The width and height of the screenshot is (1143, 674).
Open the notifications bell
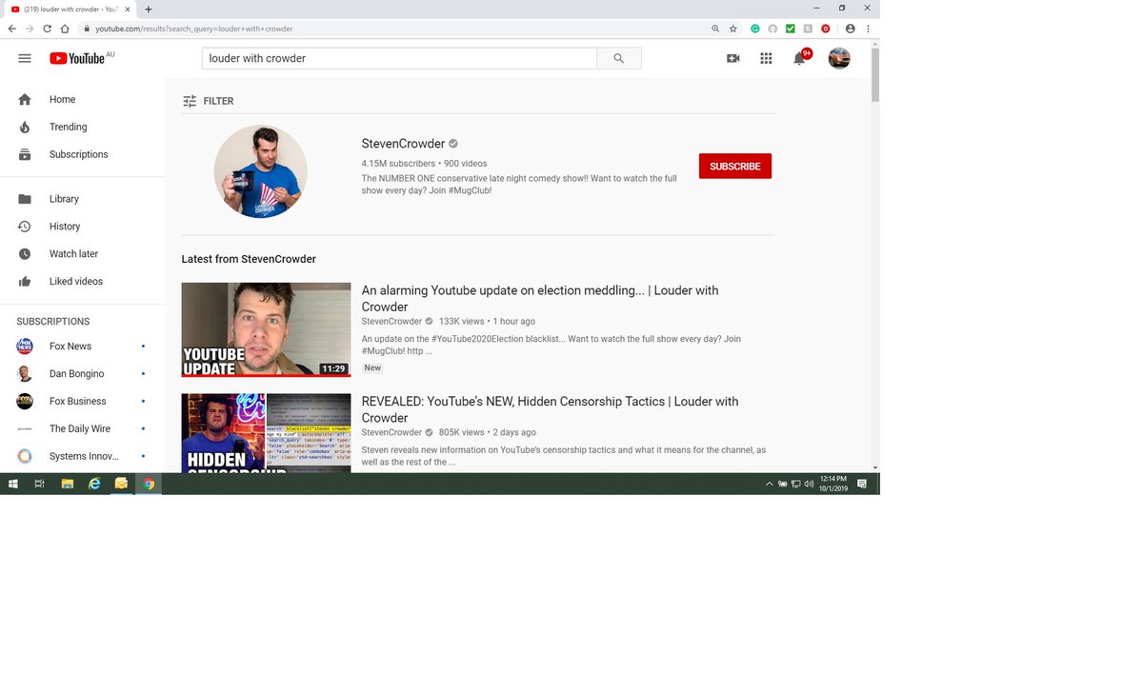coord(799,58)
